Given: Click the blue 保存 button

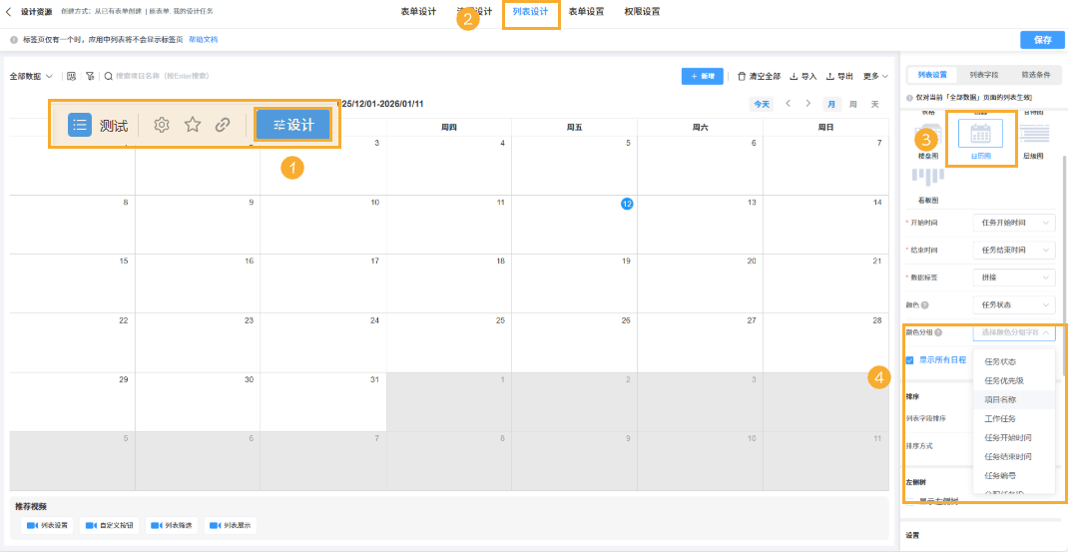Looking at the screenshot, I should 1042,40.
